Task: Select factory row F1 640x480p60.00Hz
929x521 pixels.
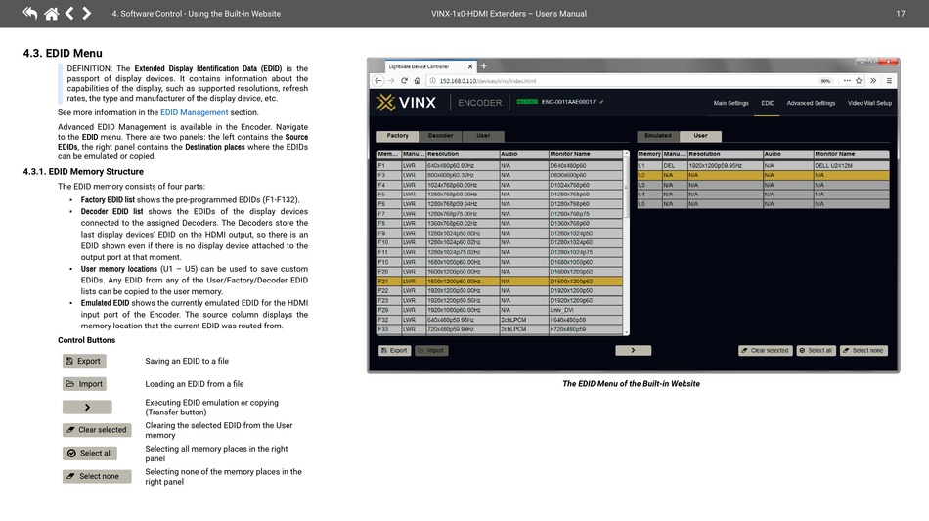Action: pyautogui.click(x=500, y=166)
